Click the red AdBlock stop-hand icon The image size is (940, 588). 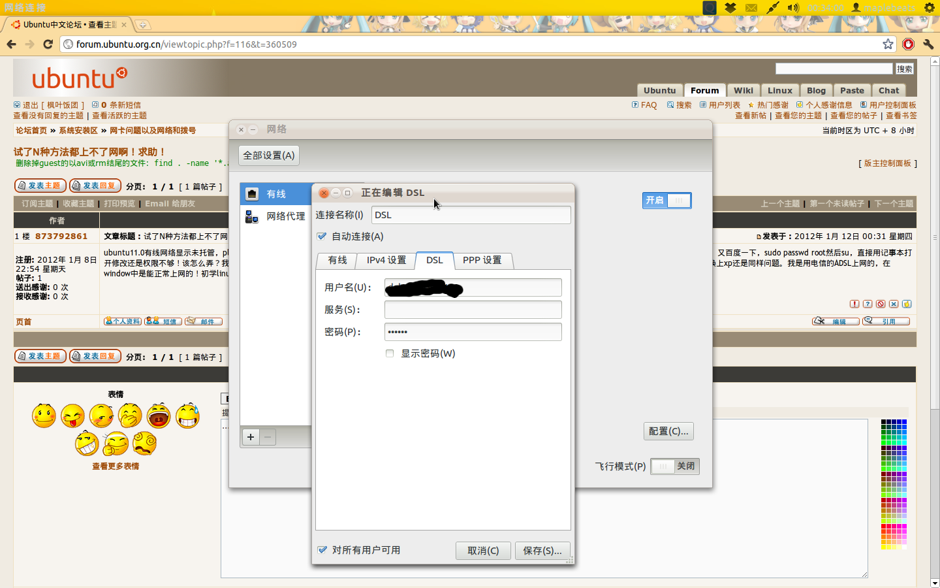pyautogui.click(x=908, y=44)
